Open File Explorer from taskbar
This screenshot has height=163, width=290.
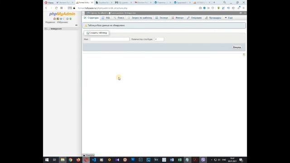[x=63, y=160]
